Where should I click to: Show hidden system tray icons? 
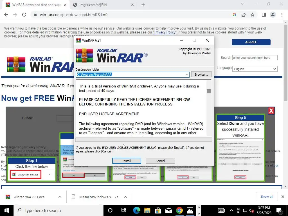pyautogui.click(x=231, y=210)
